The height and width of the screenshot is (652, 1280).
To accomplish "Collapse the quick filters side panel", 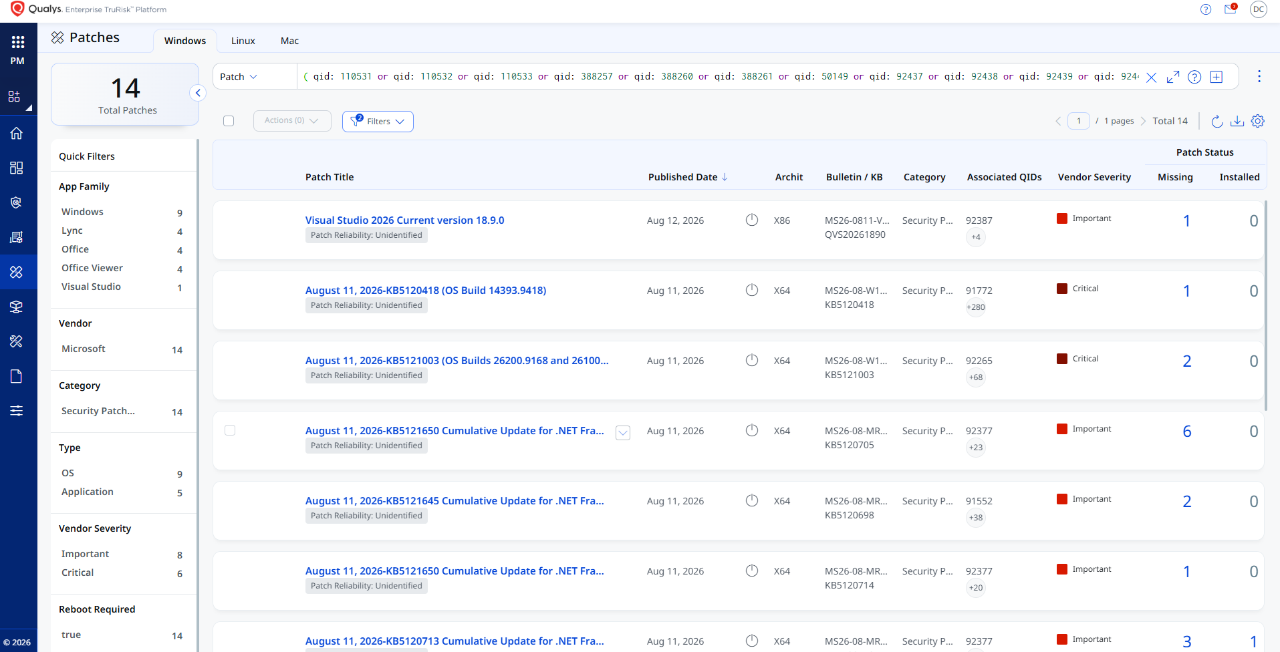I will coord(198,93).
